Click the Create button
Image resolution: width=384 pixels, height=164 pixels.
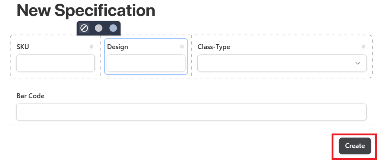[355, 146]
